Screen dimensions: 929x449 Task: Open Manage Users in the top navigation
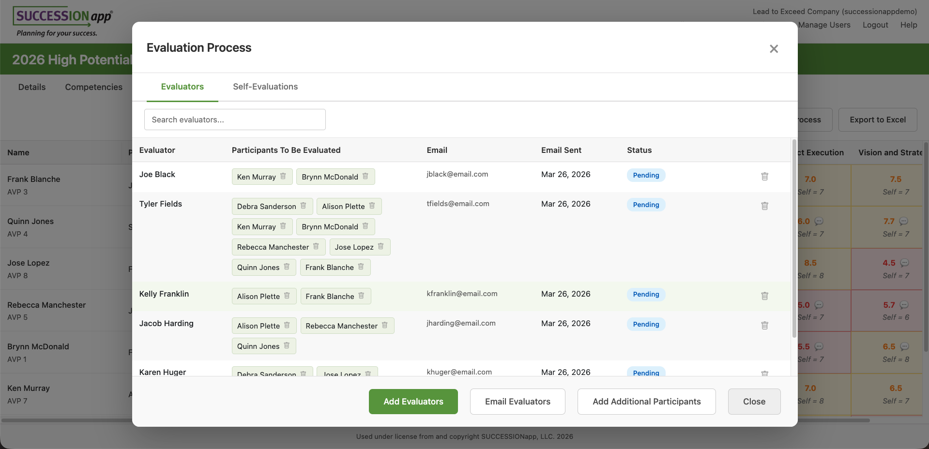click(x=824, y=25)
